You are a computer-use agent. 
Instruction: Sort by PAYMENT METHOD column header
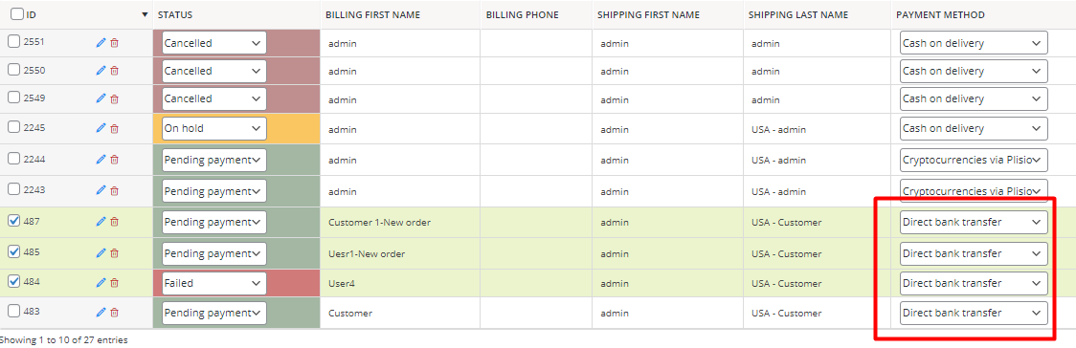coord(940,14)
